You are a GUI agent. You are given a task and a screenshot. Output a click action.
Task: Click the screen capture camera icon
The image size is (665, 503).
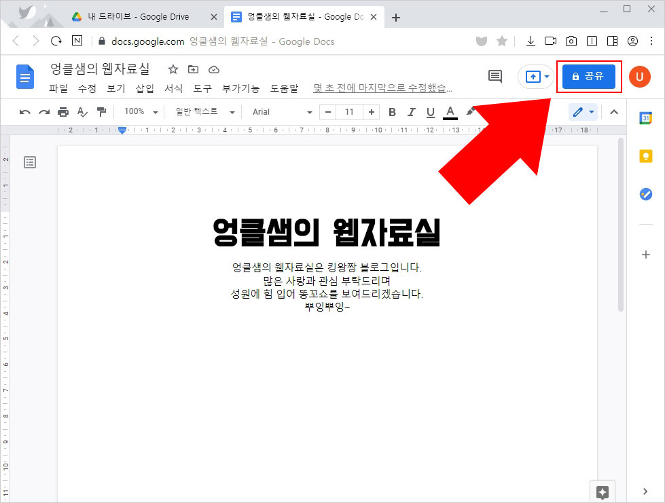pos(571,41)
